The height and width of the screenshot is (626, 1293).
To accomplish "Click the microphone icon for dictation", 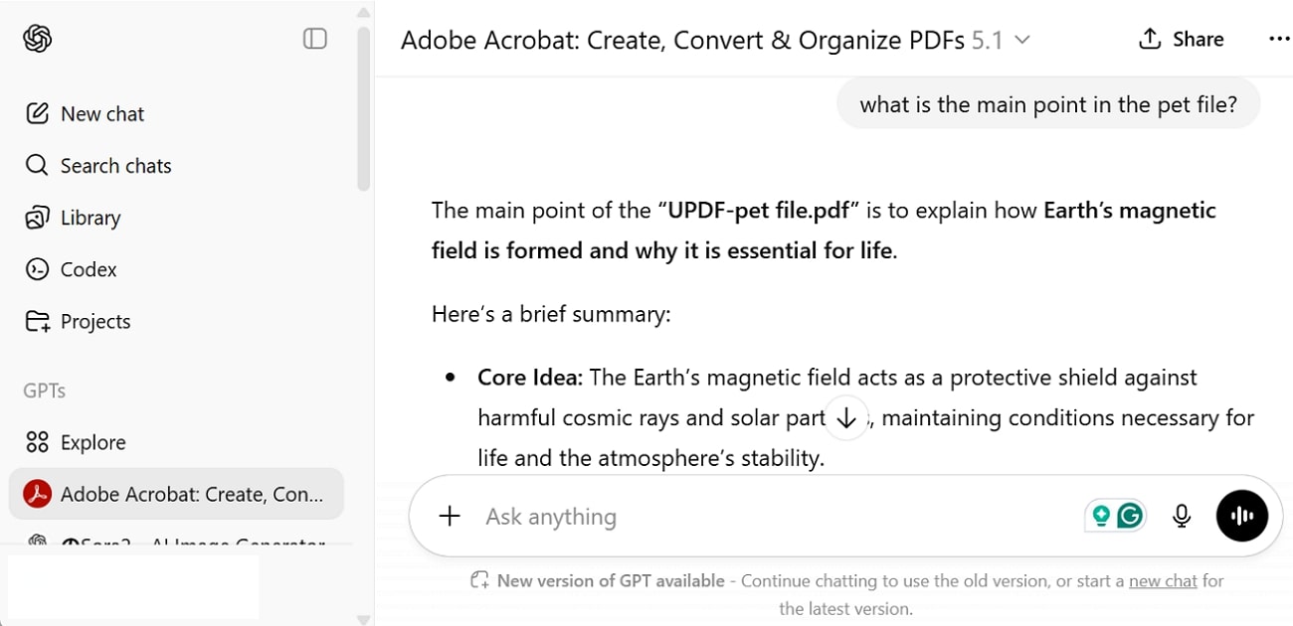I will (x=1182, y=515).
